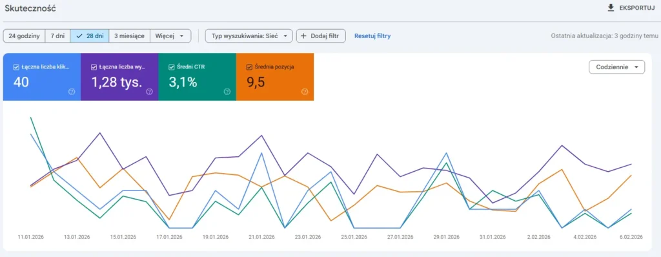Click the plus icon in Dodaj filtr
The width and height of the screenshot is (661, 257).
point(303,36)
